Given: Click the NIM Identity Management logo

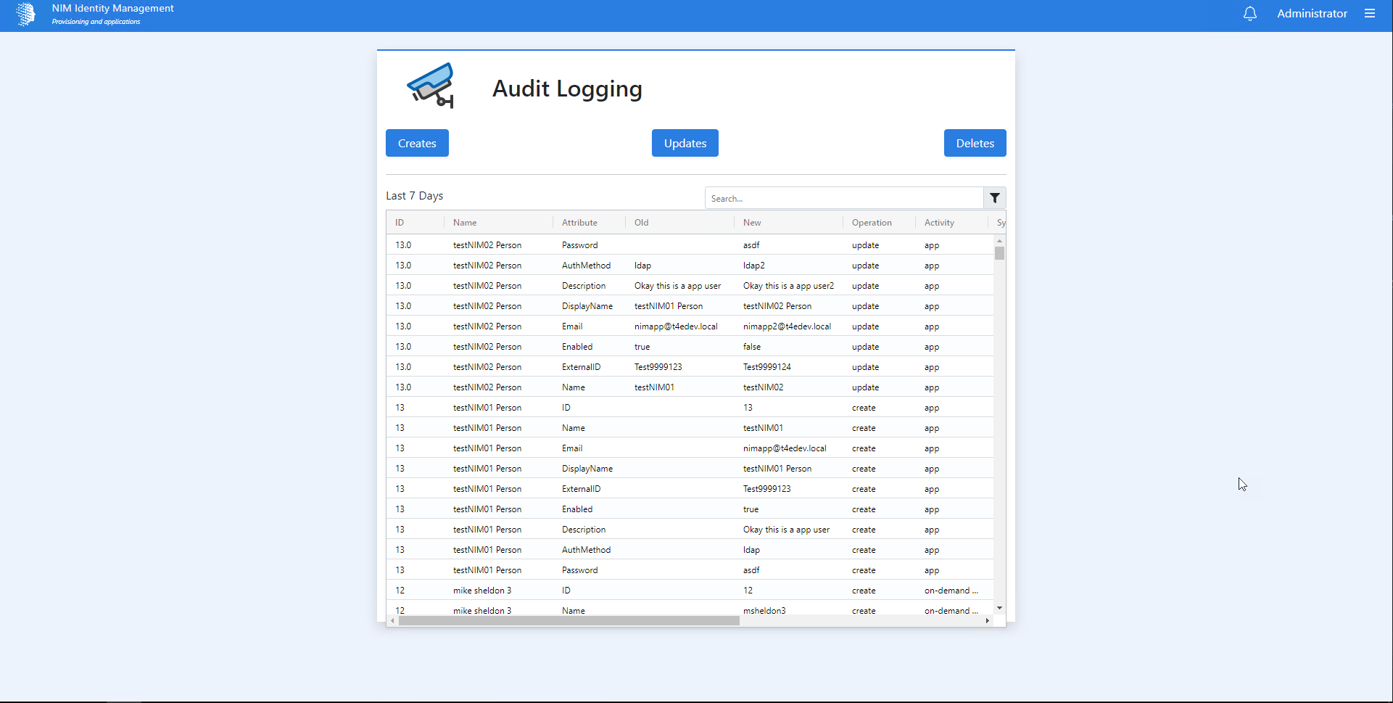Looking at the screenshot, I should tap(27, 14).
